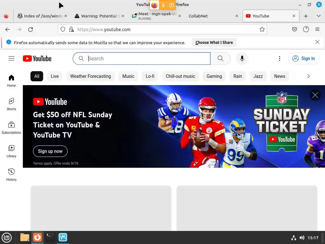Start voice search with the microphone icon
The image size is (325, 244).
[x=242, y=58]
